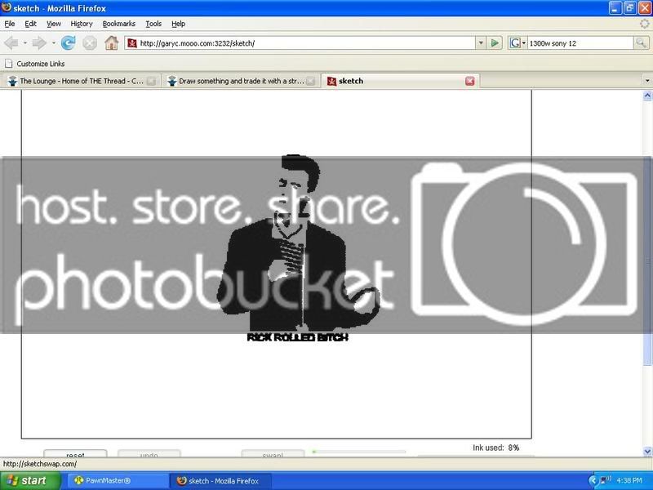Open the Windows start button
This screenshot has width=653, height=490.
coord(30,480)
